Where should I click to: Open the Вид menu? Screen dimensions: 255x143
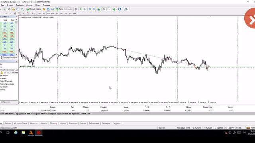2,5
